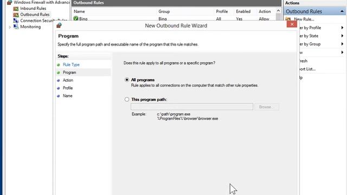
Task: Click the Connection Security Rules icon
Action: 16,21
